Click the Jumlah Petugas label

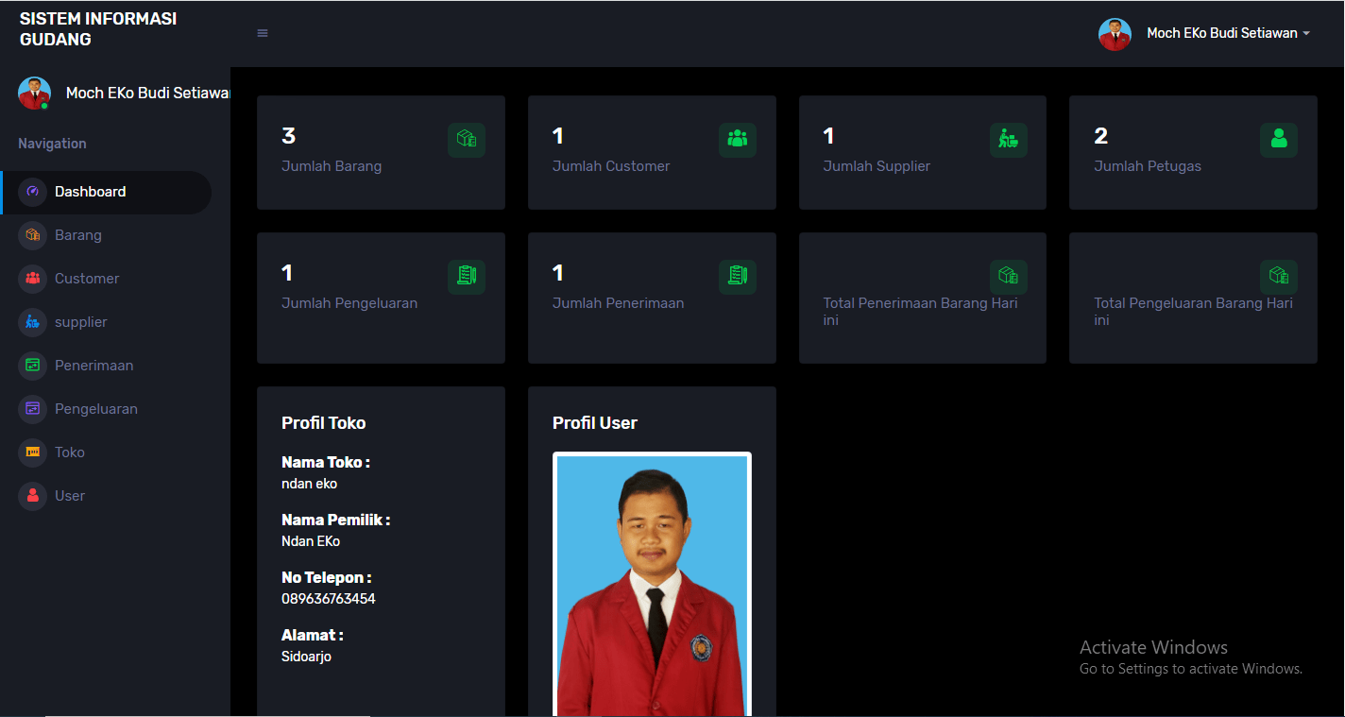coord(1148,166)
